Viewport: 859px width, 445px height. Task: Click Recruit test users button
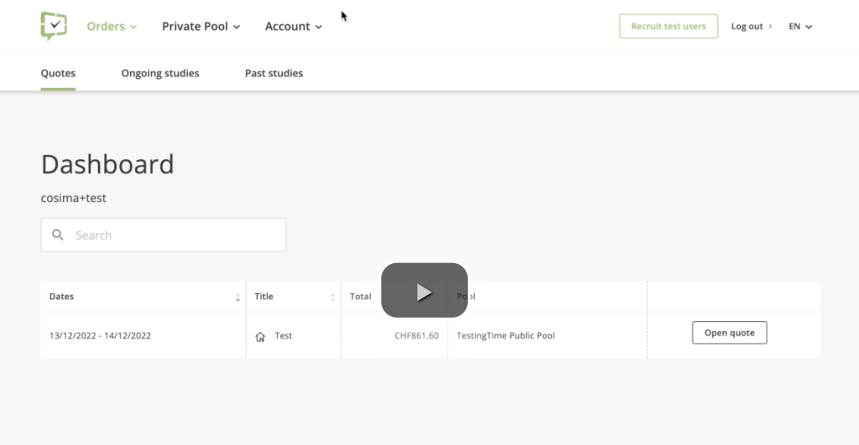pyautogui.click(x=669, y=26)
